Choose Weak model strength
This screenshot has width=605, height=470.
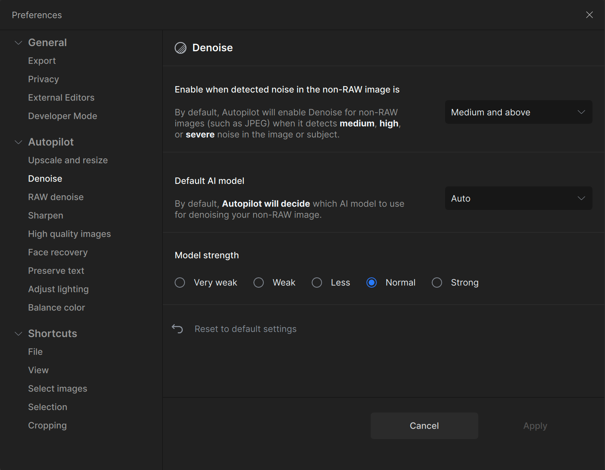pyautogui.click(x=259, y=283)
